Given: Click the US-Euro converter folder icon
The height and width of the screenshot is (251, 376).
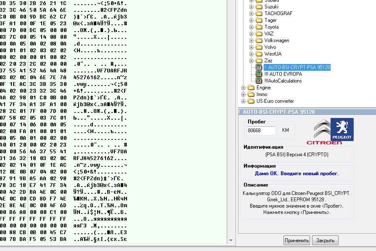Looking at the screenshot, I should pyautogui.click(x=251, y=101).
